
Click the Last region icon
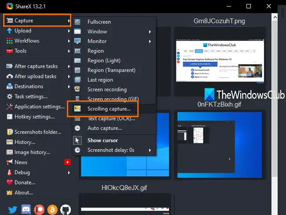point(77,80)
